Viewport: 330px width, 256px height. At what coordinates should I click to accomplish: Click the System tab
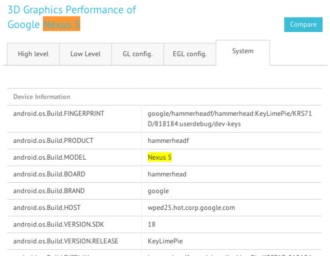click(243, 51)
